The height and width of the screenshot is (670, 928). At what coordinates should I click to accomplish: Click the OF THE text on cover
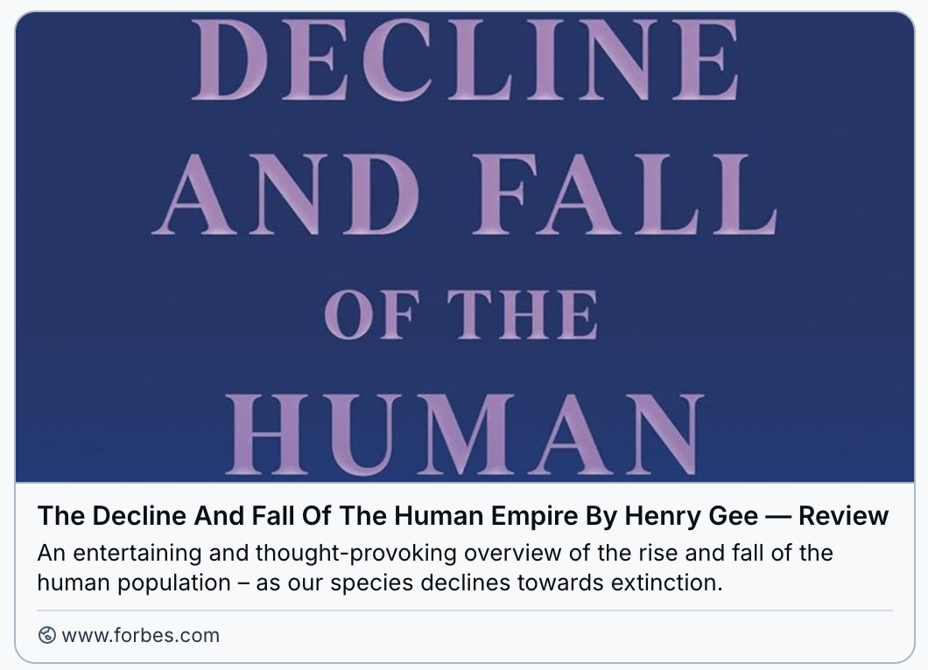click(x=461, y=314)
